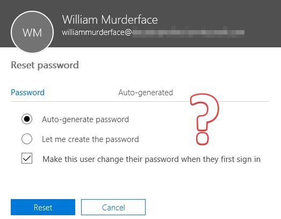Image resolution: width=281 pixels, height=219 pixels.
Task: Click the William Murderface display name
Action: 110,19
